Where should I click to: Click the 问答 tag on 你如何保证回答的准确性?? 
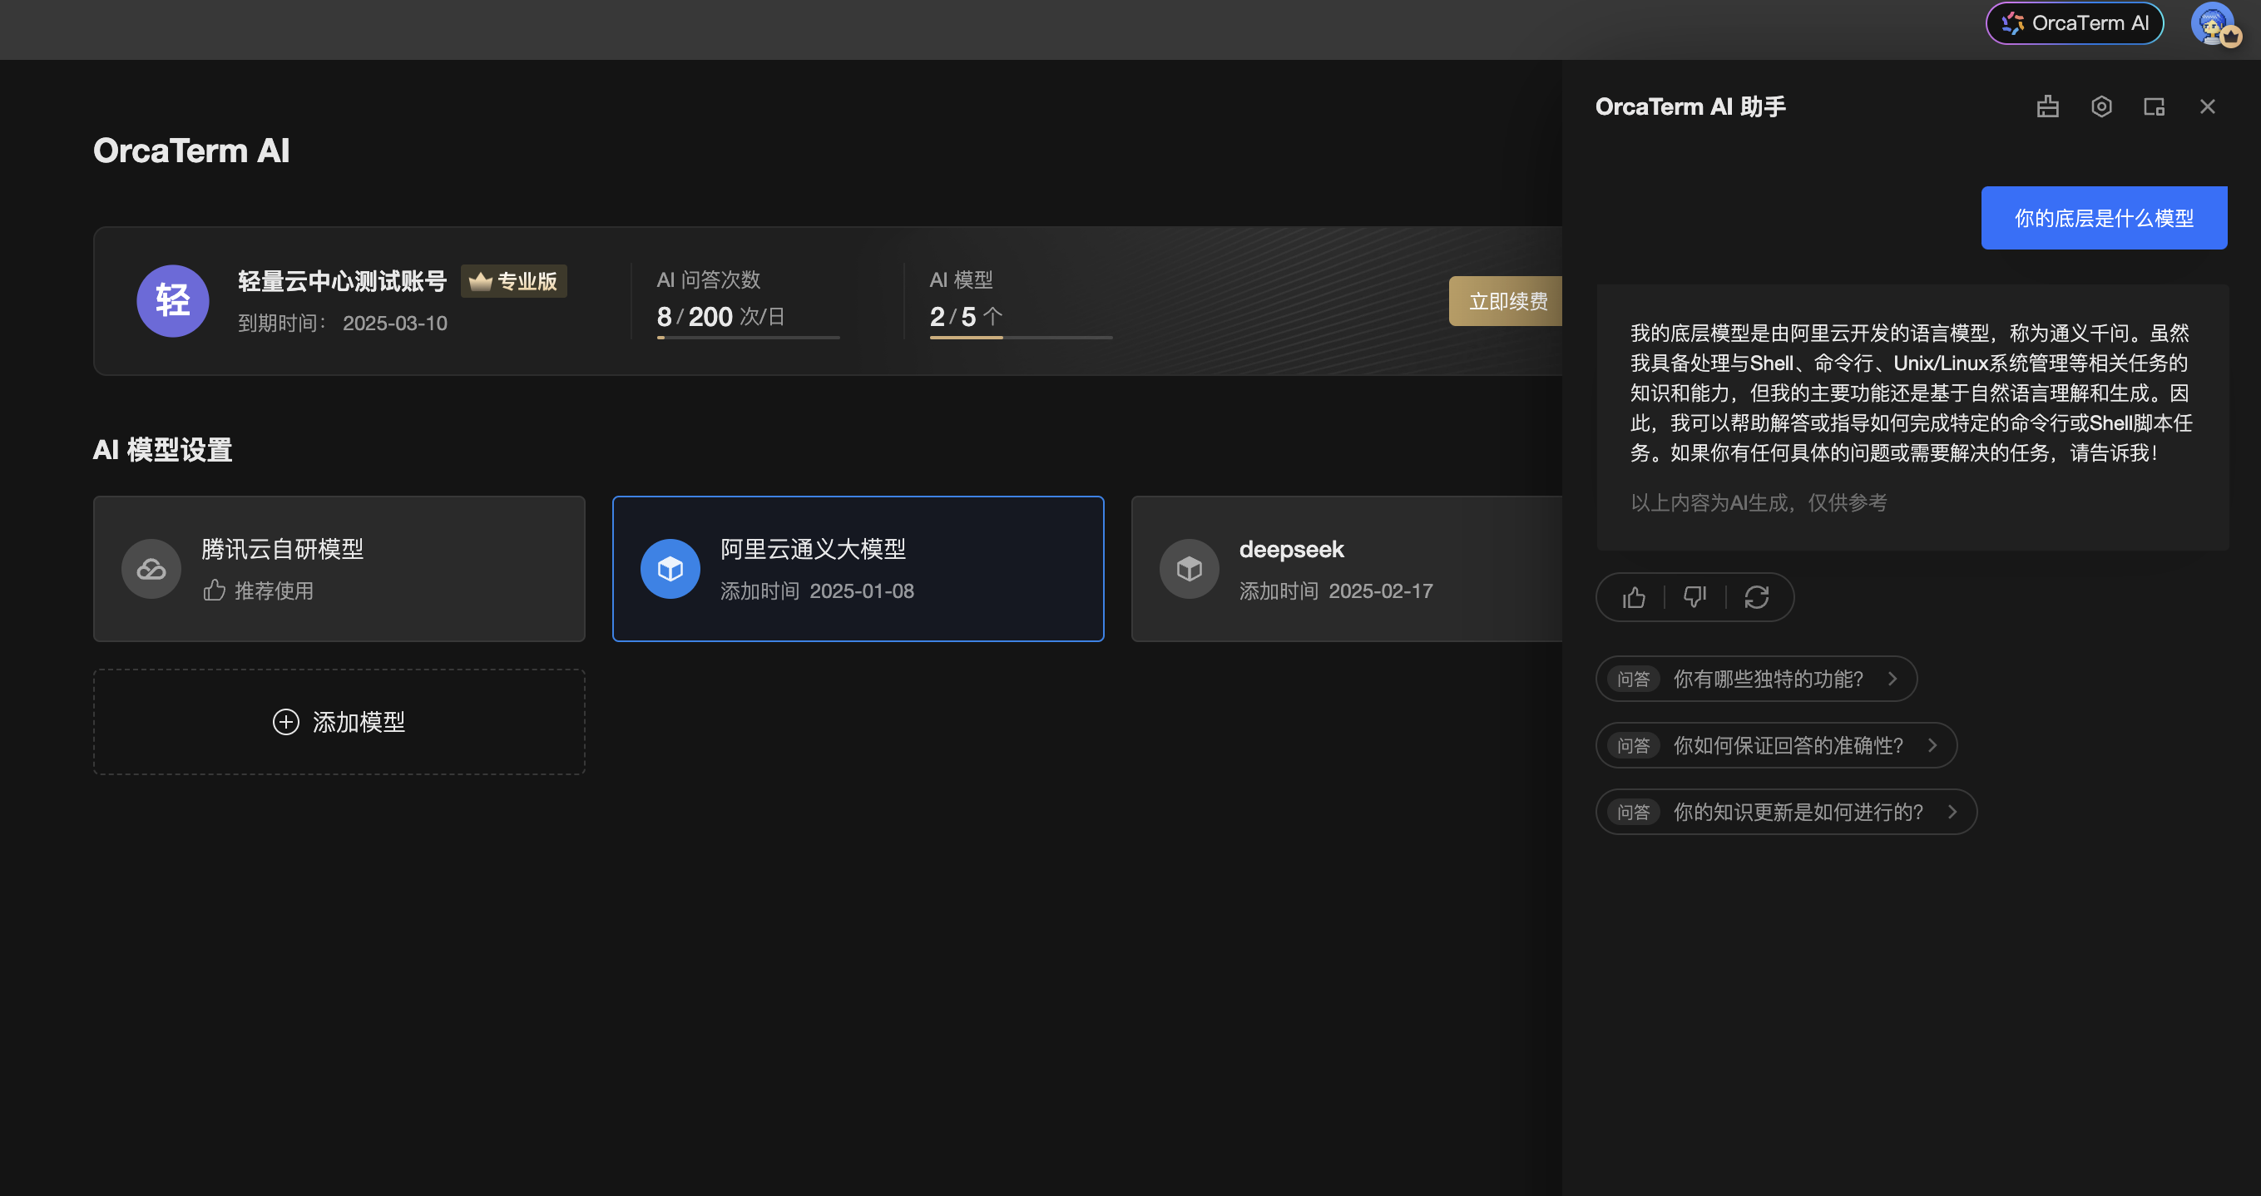(x=1634, y=745)
